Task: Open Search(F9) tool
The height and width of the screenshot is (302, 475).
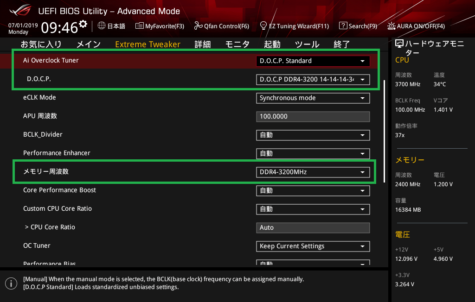Action: pyautogui.click(x=358, y=26)
